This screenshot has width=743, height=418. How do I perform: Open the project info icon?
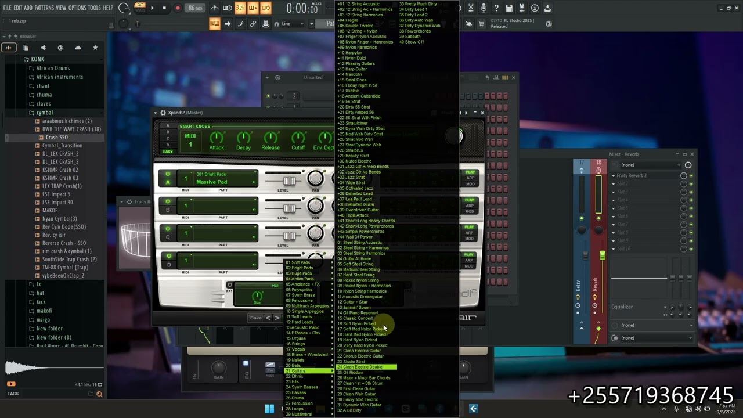[x=535, y=8]
